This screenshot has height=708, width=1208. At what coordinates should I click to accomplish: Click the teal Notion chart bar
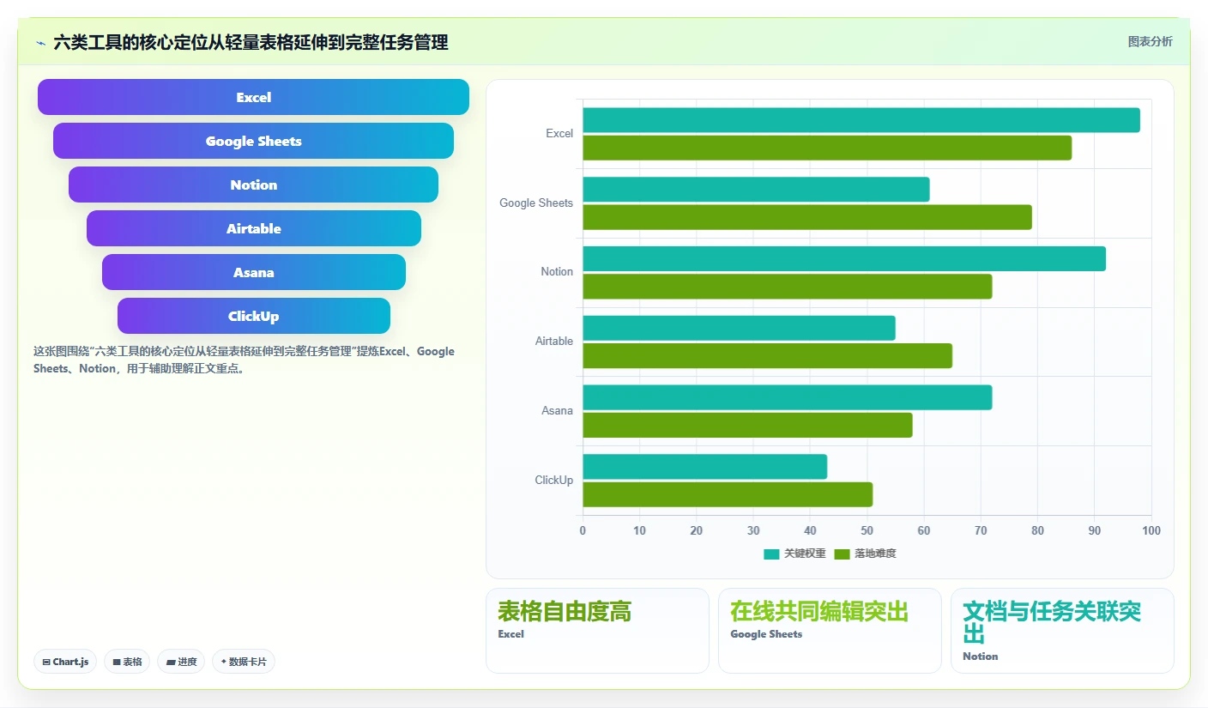click(x=844, y=258)
